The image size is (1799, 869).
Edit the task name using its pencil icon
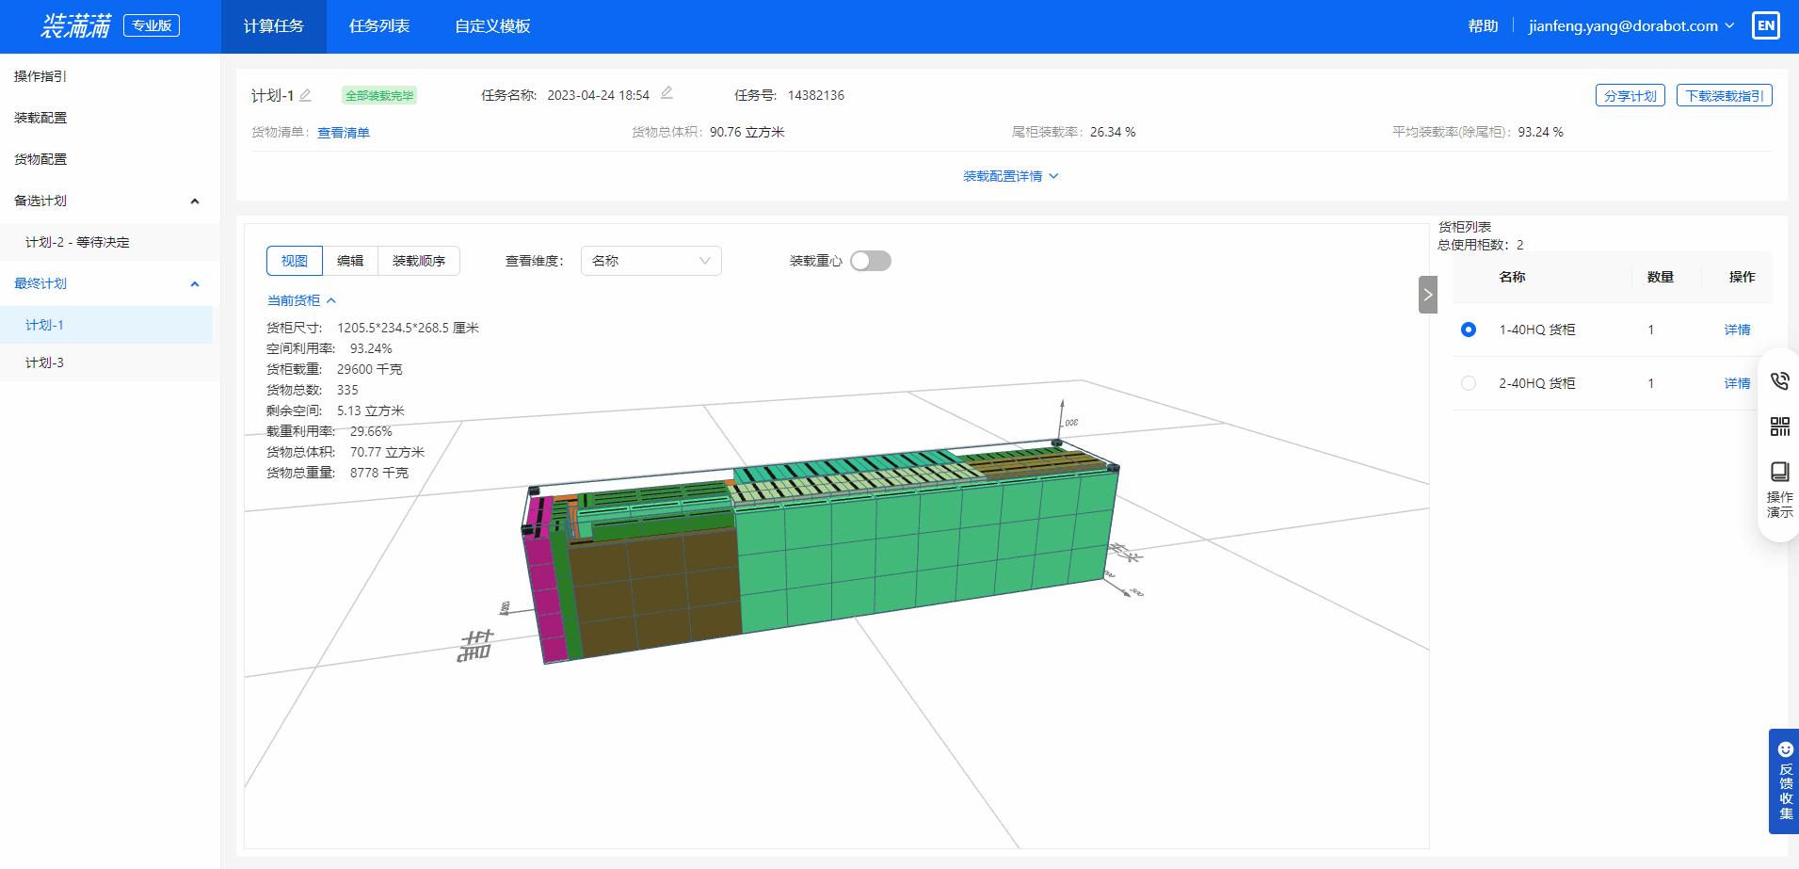click(x=667, y=93)
